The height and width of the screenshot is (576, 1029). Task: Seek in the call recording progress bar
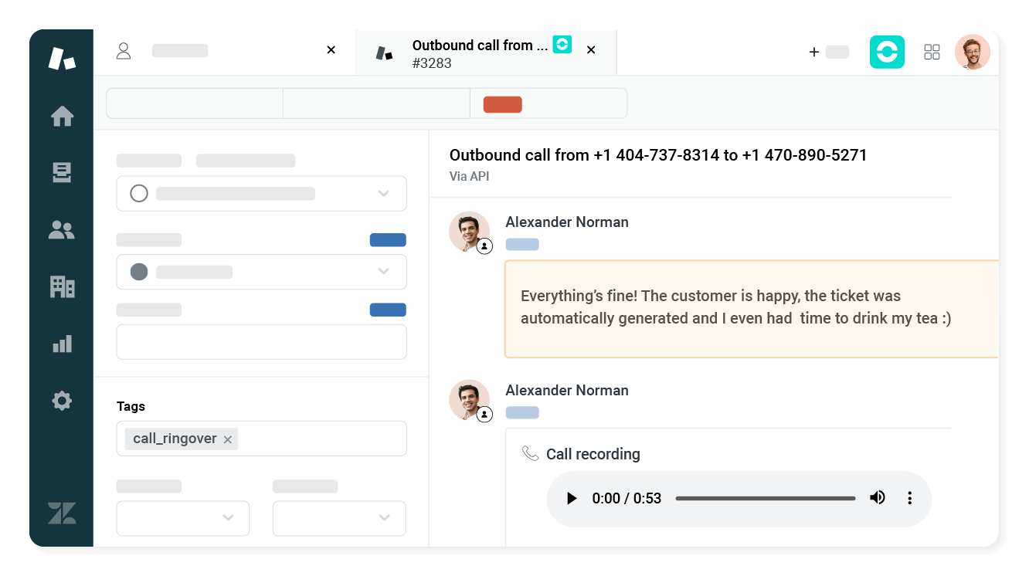pos(765,499)
